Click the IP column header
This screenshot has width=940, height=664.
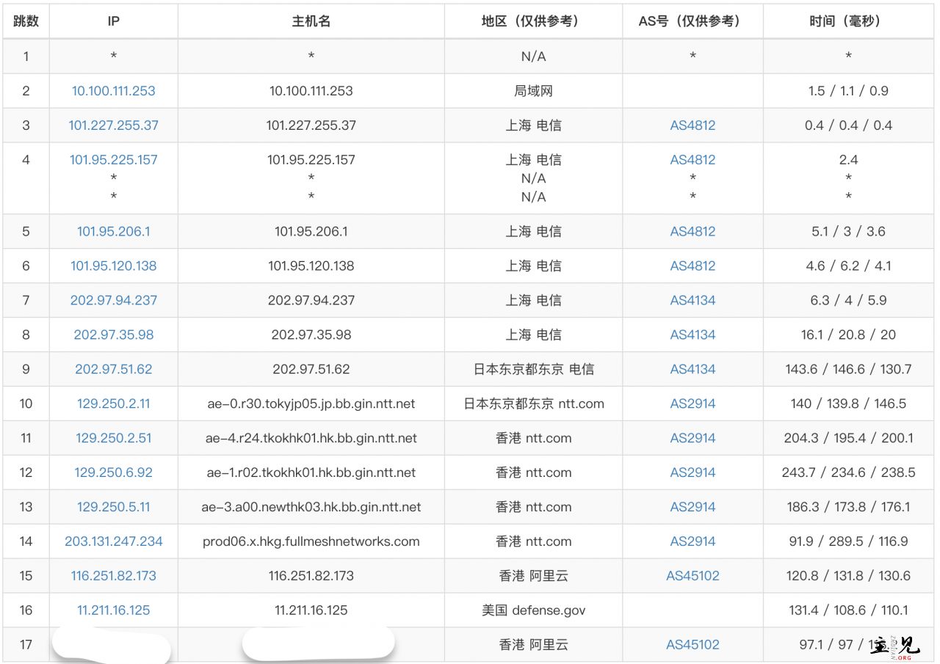pyautogui.click(x=114, y=21)
